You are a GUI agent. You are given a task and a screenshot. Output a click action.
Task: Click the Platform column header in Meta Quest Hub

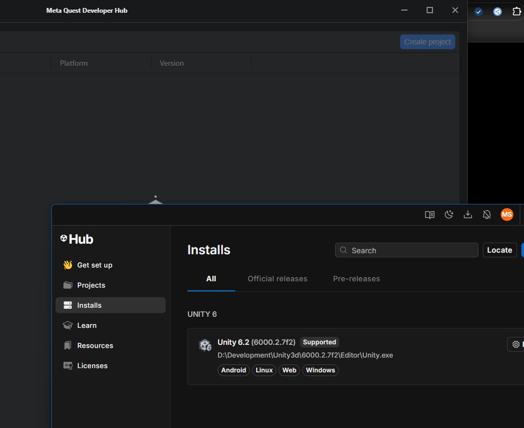click(74, 63)
